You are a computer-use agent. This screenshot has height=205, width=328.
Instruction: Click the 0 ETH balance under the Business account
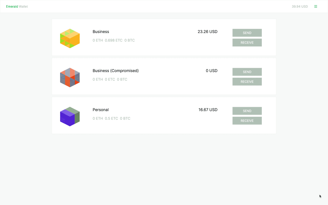click(x=98, y=40)
